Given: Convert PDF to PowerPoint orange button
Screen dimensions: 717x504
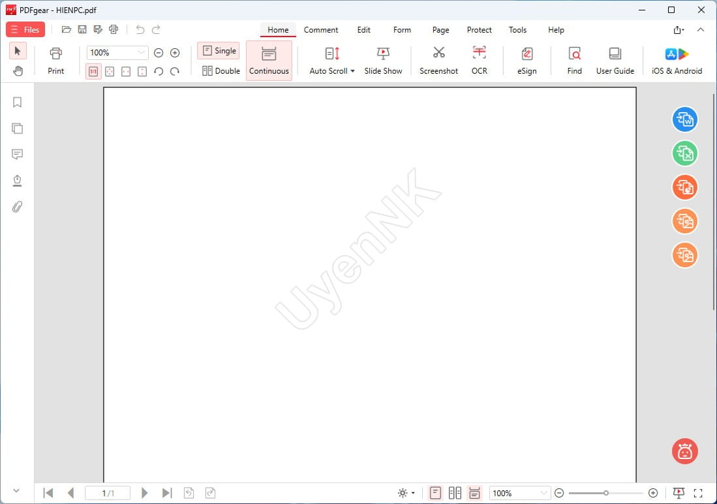Looking at the screenshot, I should [684, 187].
